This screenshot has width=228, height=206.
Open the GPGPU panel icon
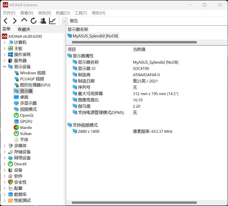(16, 121)
